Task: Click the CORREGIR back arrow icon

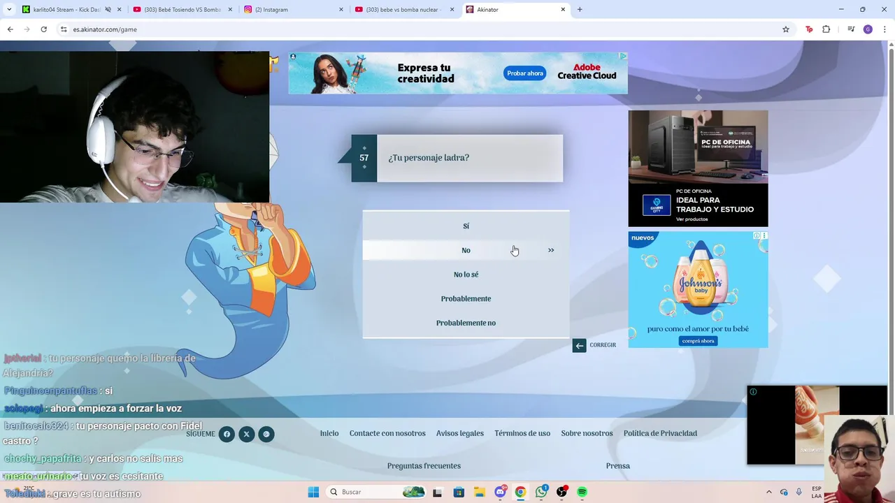Action: 579,345
